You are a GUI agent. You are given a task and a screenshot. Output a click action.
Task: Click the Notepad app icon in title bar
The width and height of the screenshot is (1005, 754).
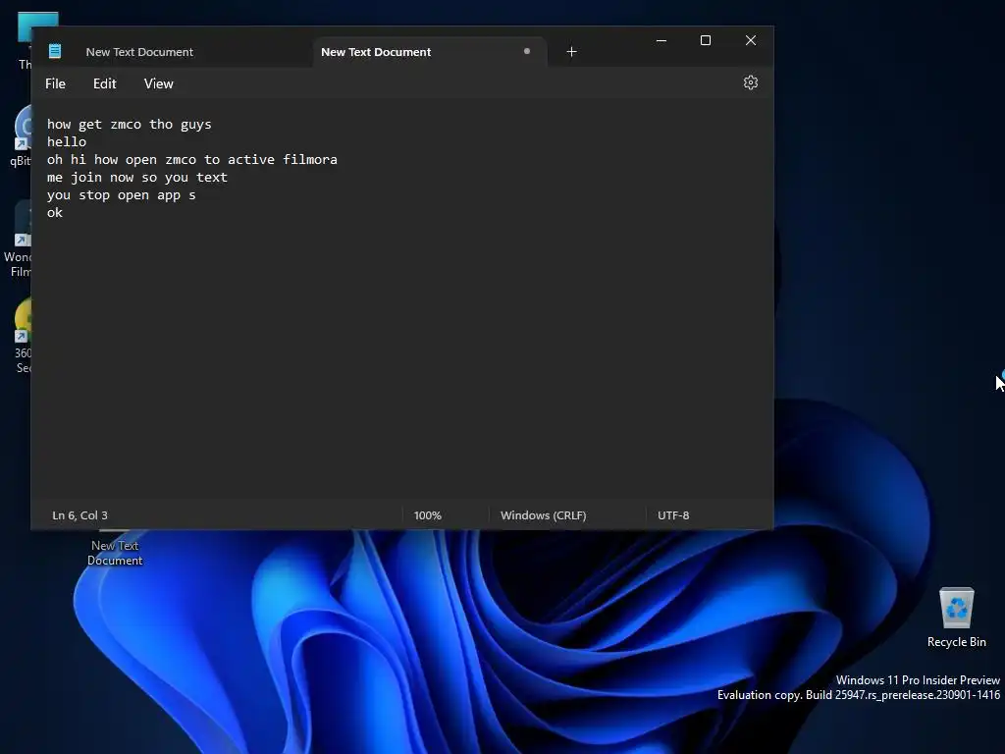pos(55,51)
